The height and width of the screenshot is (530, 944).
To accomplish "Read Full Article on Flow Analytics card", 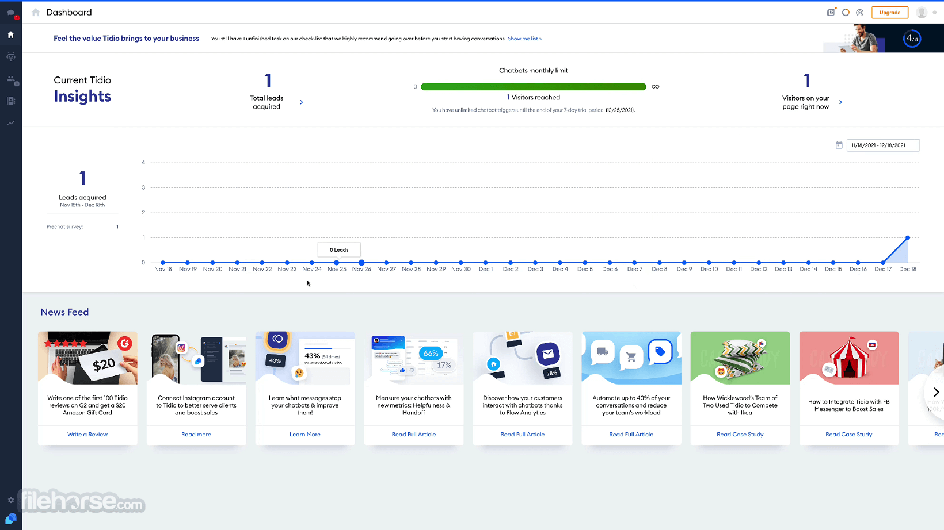I will tap(523, 435).
